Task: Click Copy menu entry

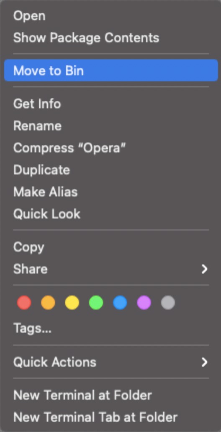Action: [111, 247]
